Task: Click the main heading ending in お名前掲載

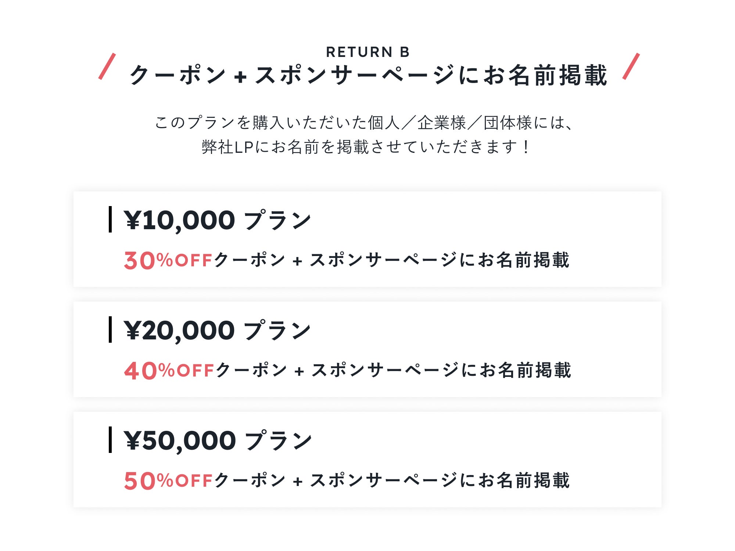Action: 367,75
